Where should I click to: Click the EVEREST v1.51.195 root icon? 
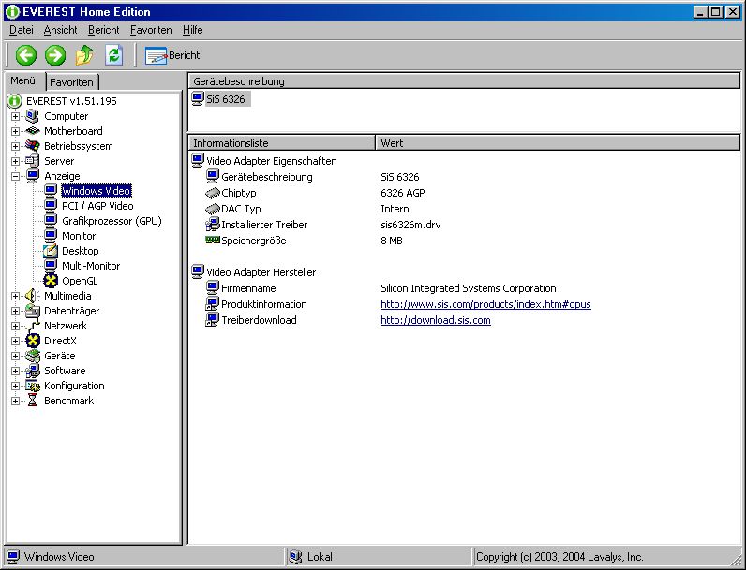15,101
